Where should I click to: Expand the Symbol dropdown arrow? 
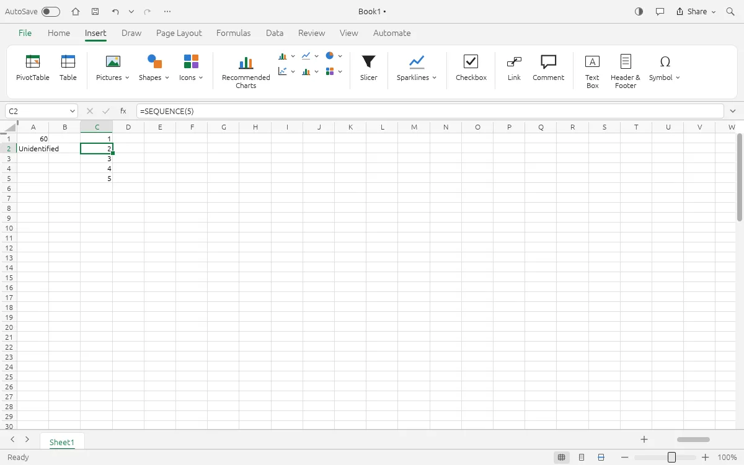point(678,77)
